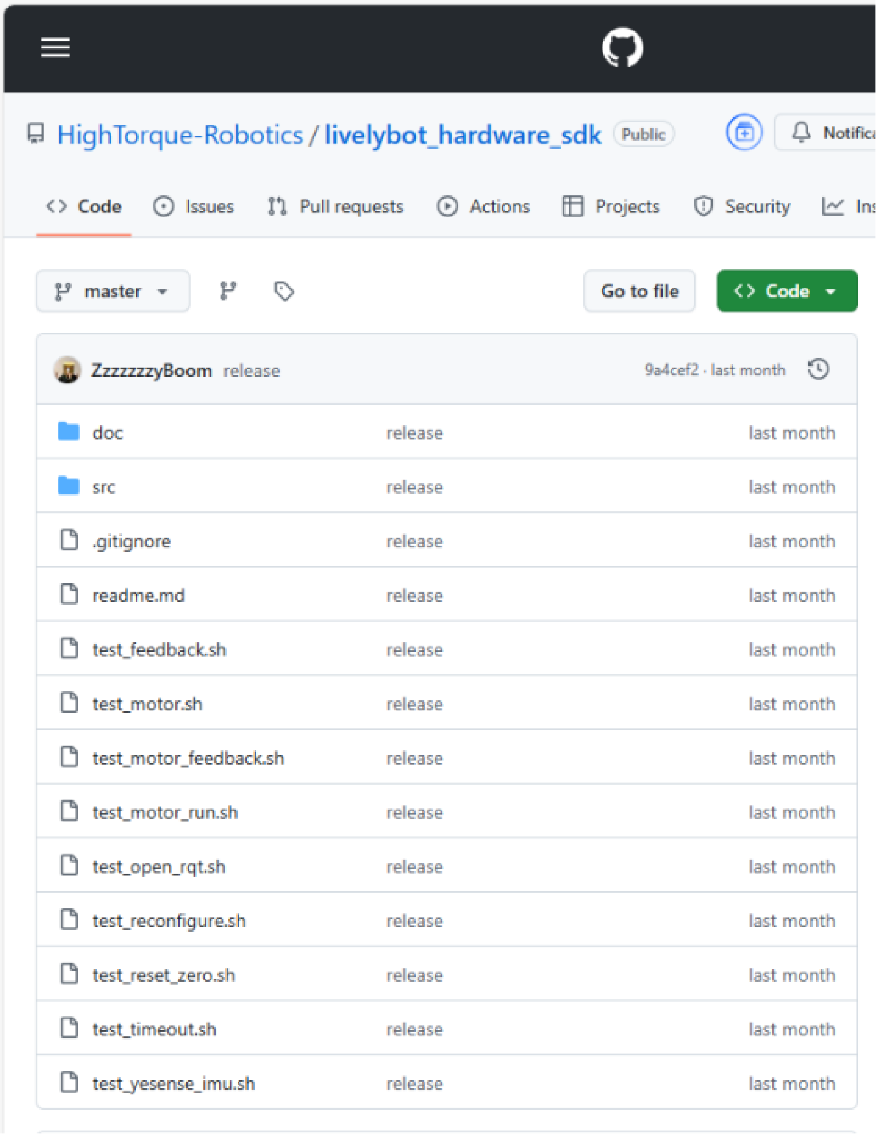Viewport: 876px width, 1134px height.
Task: Open the readme.md file
Action: (138, 596)
